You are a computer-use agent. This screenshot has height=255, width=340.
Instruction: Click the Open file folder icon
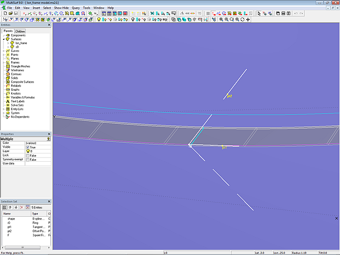pyautogui.click(x=10, y=14)
